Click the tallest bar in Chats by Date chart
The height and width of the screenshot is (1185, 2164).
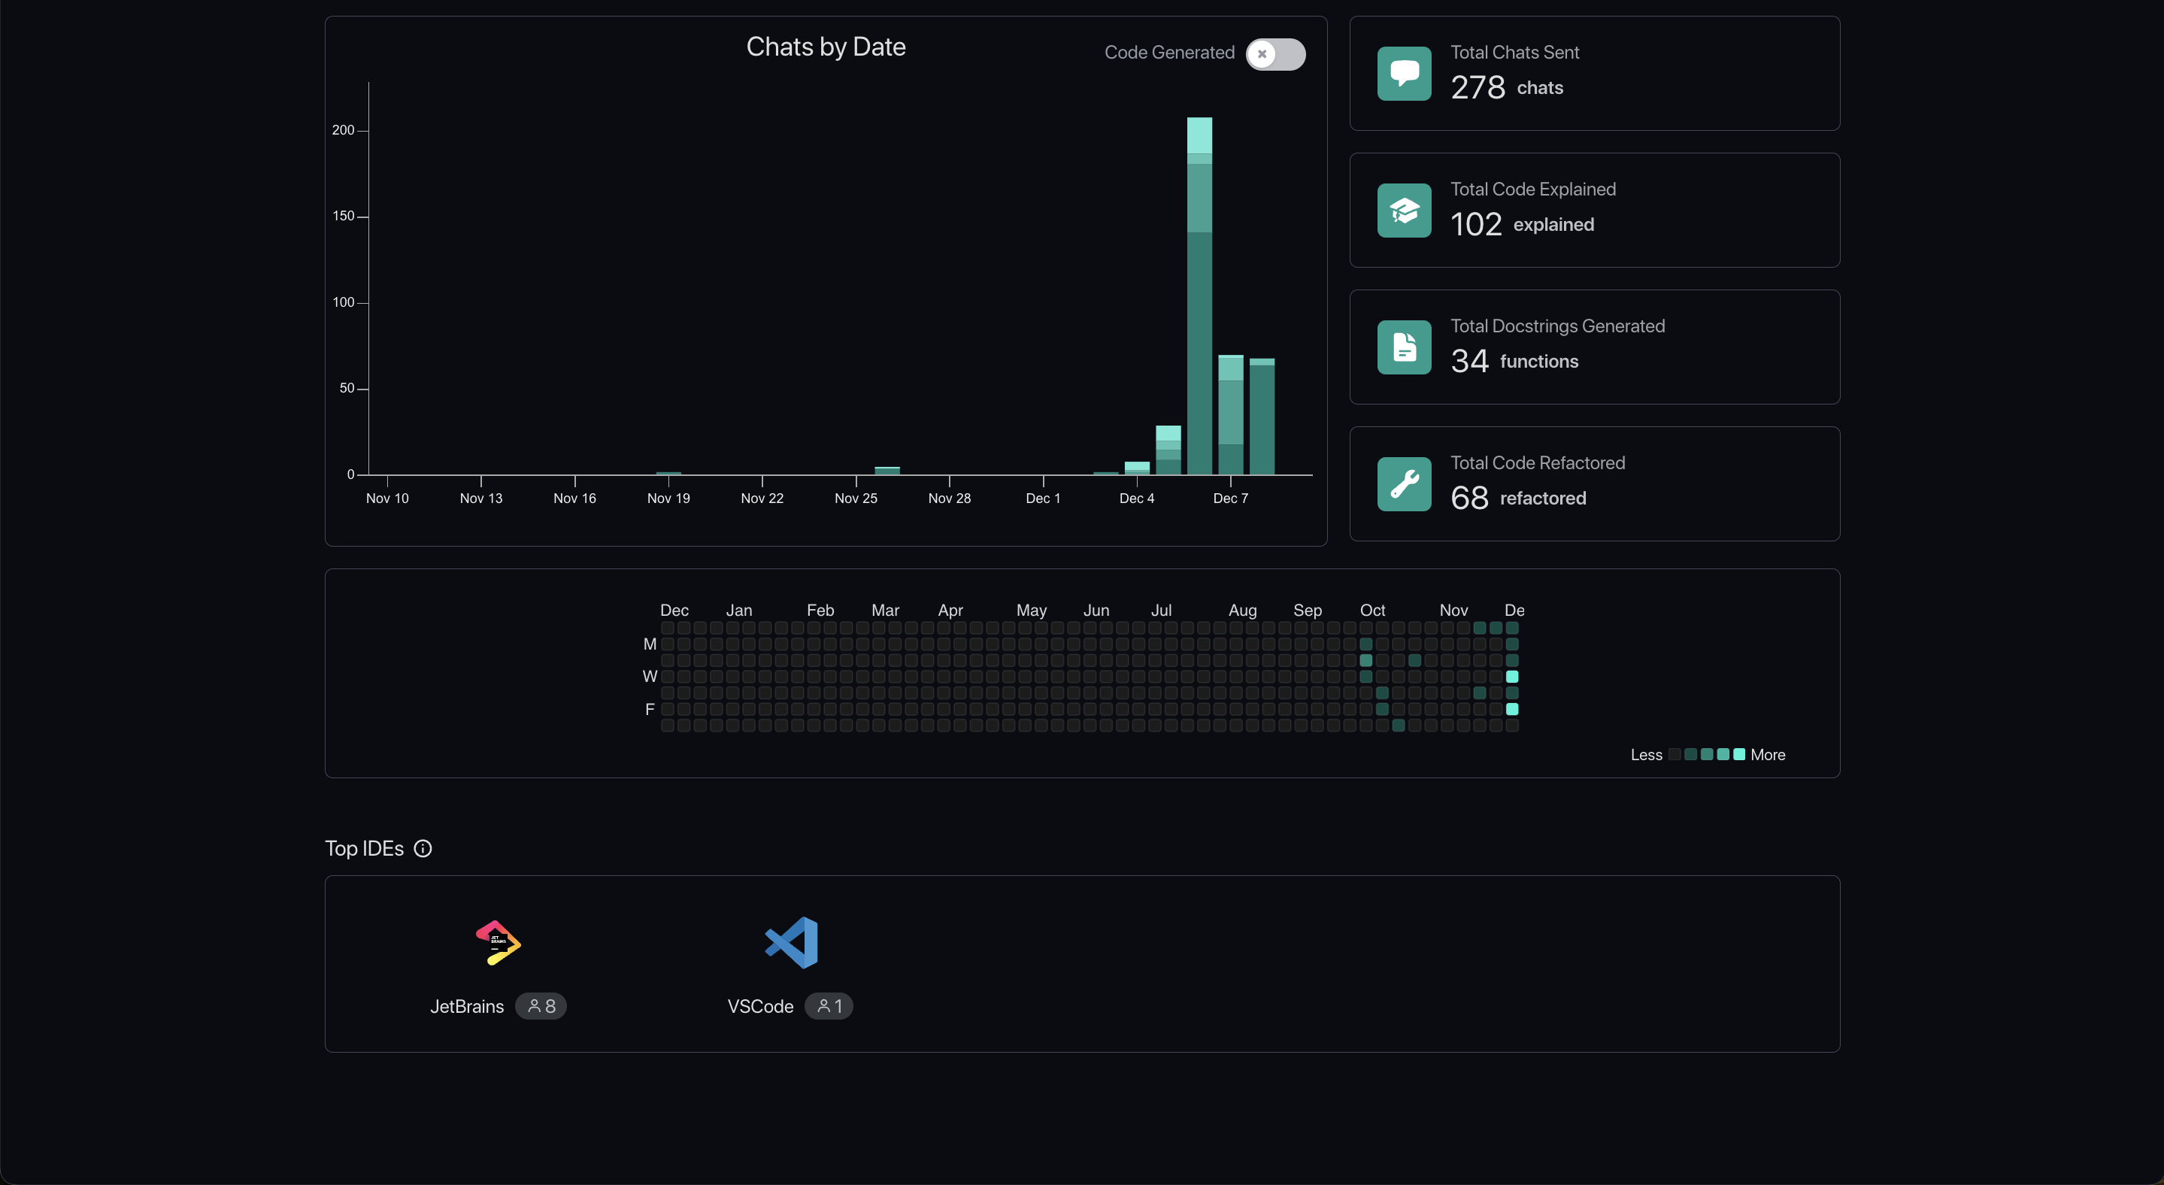(1199, 295)
